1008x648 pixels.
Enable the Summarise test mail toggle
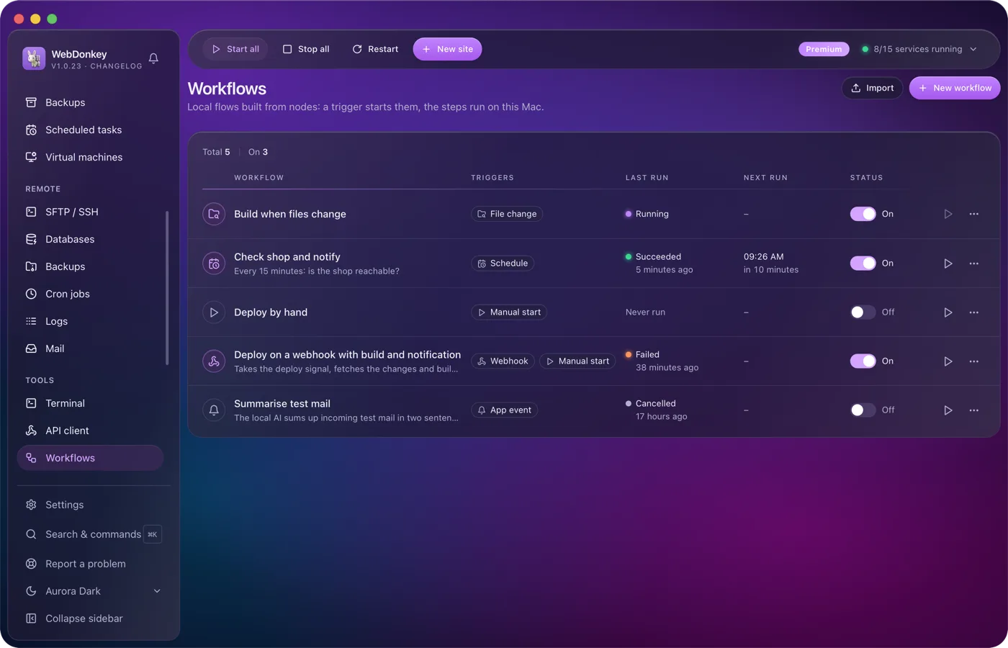(x=863, y=410)
